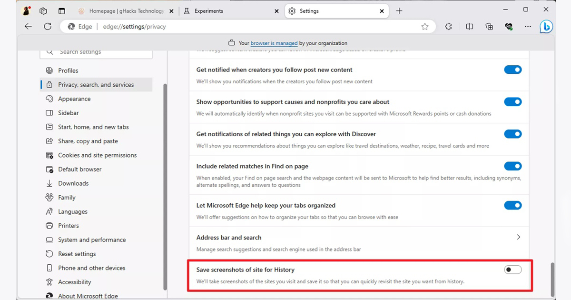The width and height of the screenshot is (571, 300).
Task: Enable Save screenshots of site for History
Action: (x=513, y=270)
